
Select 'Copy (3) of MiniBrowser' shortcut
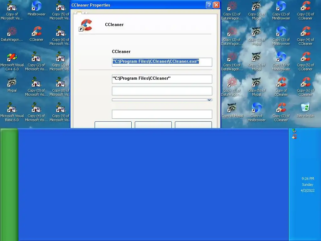[x=281, y=36]
